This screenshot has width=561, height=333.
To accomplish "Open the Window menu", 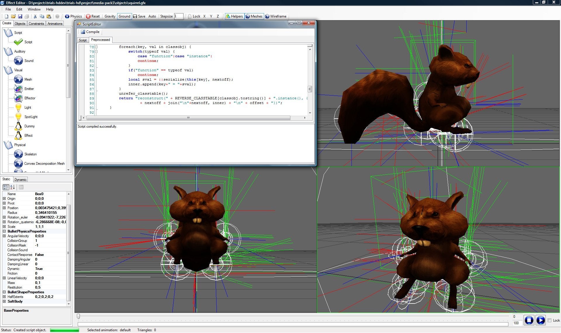I will tap(34, 9).
